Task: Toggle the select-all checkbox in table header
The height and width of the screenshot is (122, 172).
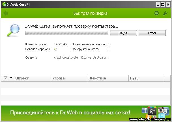Action: click(6, 78)
